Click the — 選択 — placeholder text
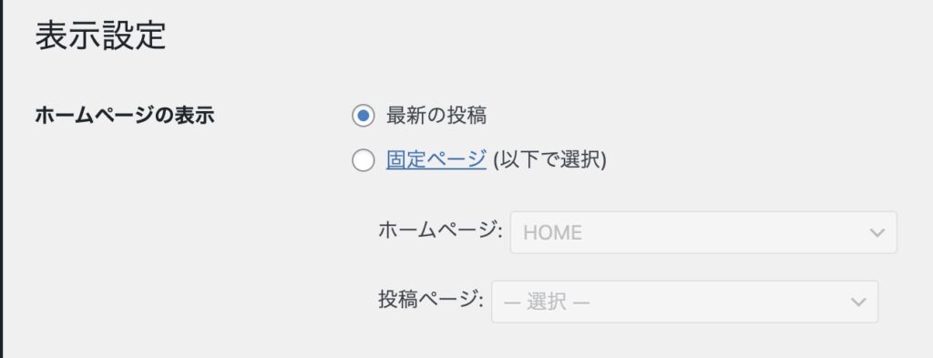The height and width of the screenshot is (358, 933). (x=547, y=302)
